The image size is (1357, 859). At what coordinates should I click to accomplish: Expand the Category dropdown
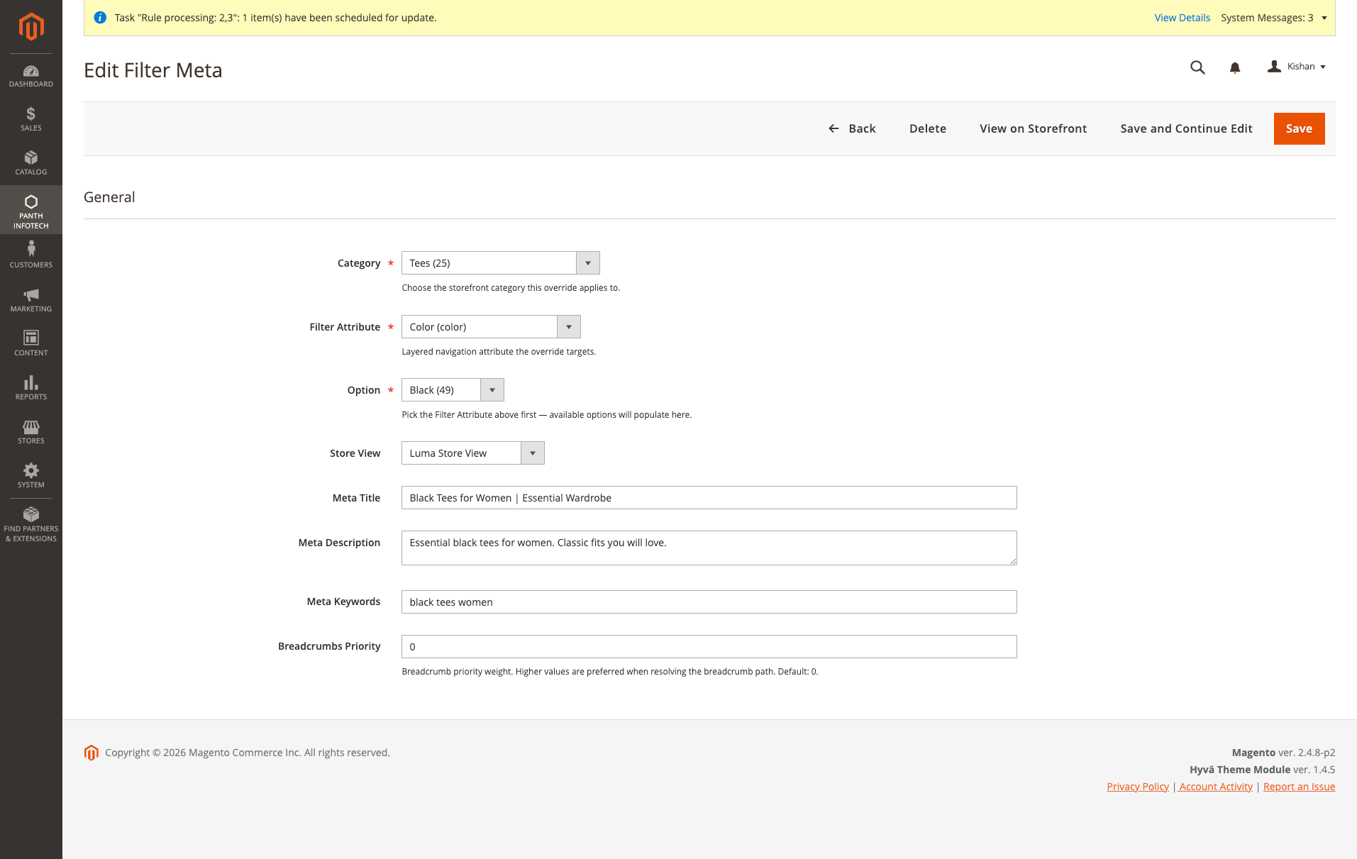click(587, 262)
